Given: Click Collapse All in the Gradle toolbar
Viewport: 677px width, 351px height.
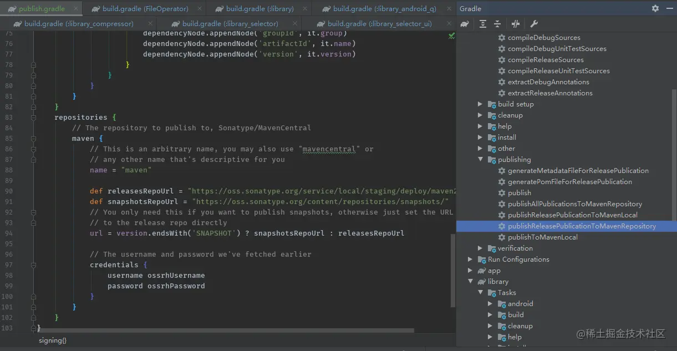Looking at the screenshot, I should click(497, 24).
